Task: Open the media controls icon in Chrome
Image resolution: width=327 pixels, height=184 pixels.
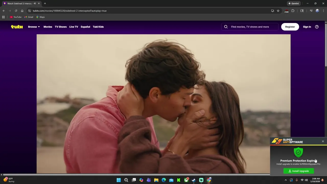Action: coord(311,11)
